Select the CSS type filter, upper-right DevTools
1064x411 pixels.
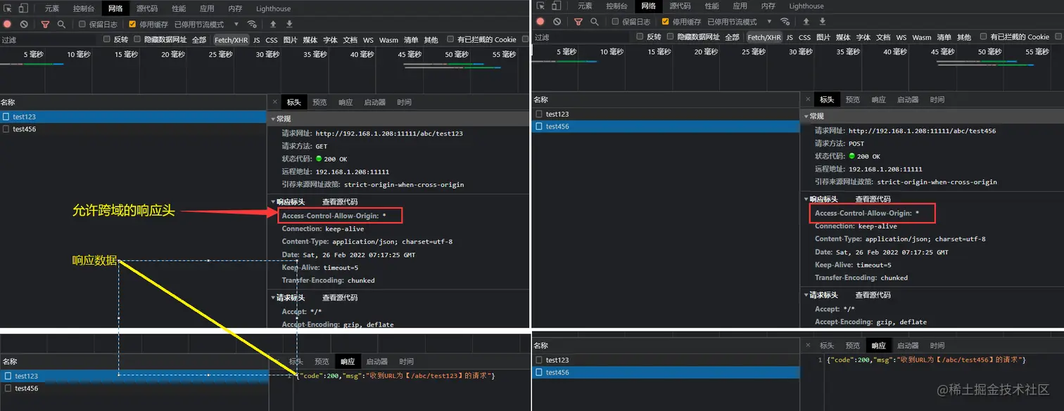(804, 37)
